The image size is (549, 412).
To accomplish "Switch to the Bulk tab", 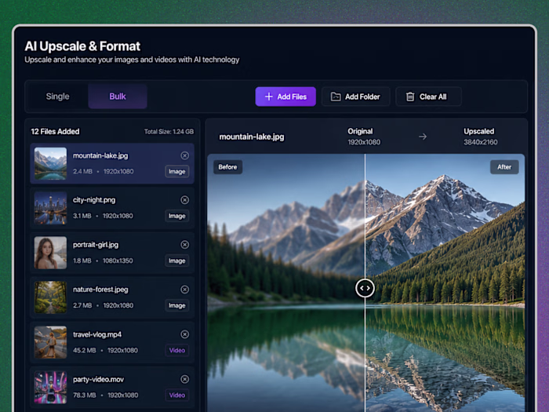I will (x=118, y=97).
